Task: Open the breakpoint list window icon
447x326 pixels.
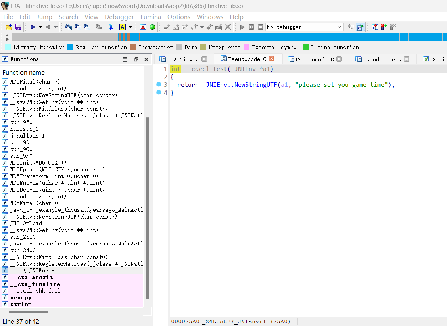Action: (x=374, y=27)
